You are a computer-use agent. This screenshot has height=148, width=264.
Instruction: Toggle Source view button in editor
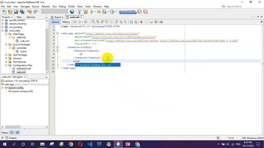(55, 22)
